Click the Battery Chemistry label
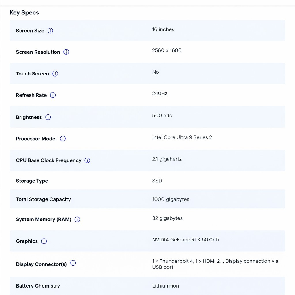The image size is (295, 295). click(38, 286)
